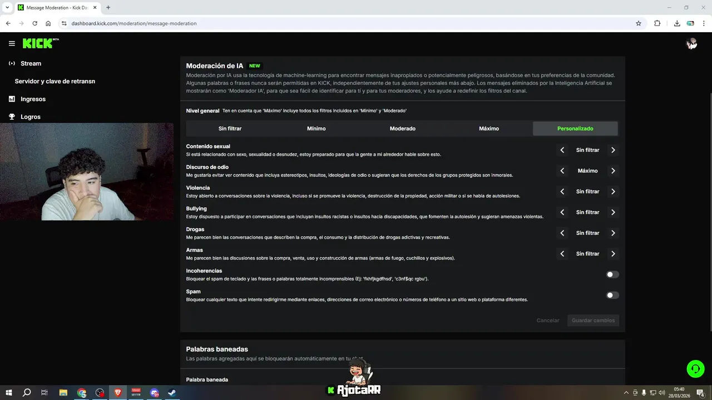Open the Windows notification center
Image resolution: width=712 pixels, height=400 pixels.
[x=701, y=393]
